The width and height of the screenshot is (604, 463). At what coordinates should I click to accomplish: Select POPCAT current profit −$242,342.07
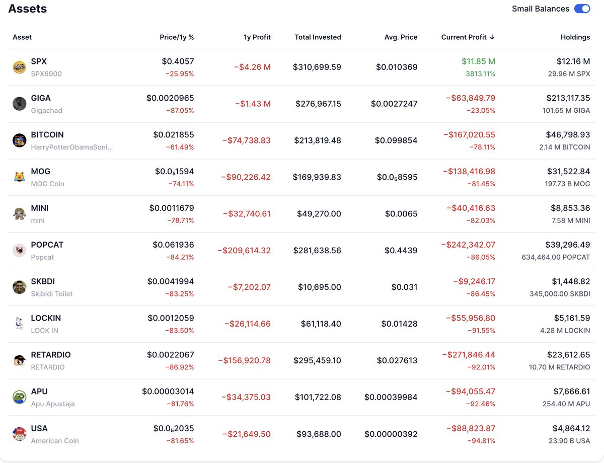click(x=468, y=245)
